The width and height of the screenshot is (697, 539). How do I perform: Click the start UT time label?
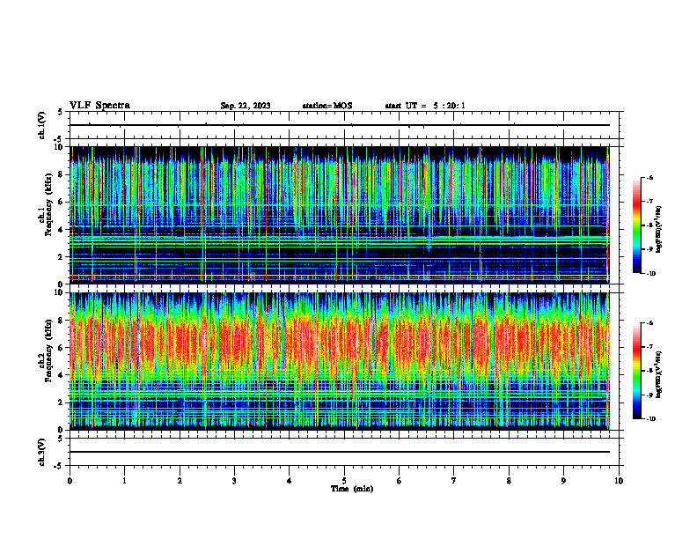pyautogui.click(x=425, y=106)
